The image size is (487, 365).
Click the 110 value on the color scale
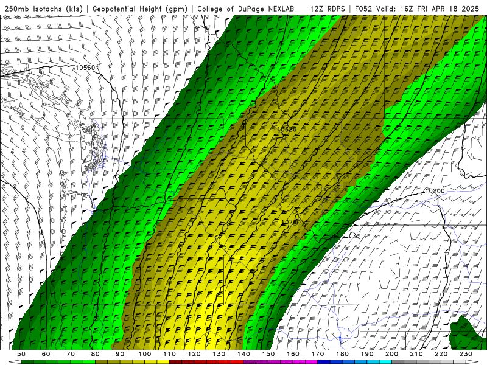click(170, 354)
